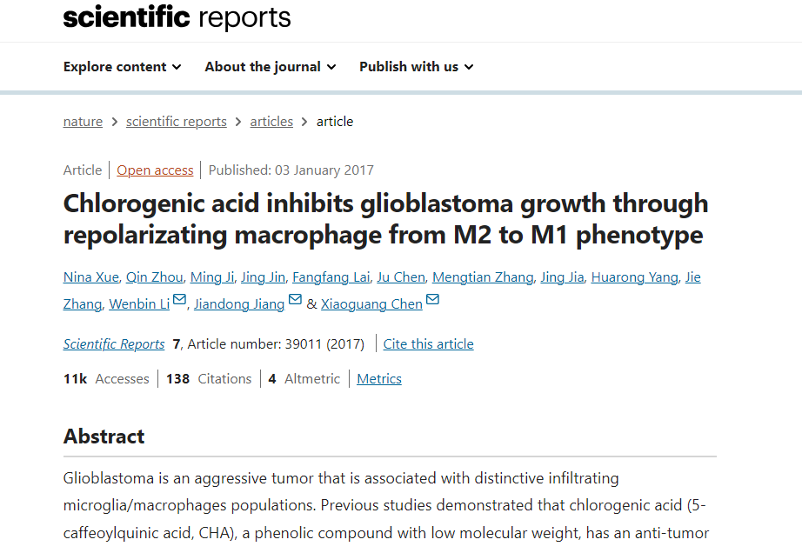Click the Open access link
The image size is (802, 553).
coord(155,170)
